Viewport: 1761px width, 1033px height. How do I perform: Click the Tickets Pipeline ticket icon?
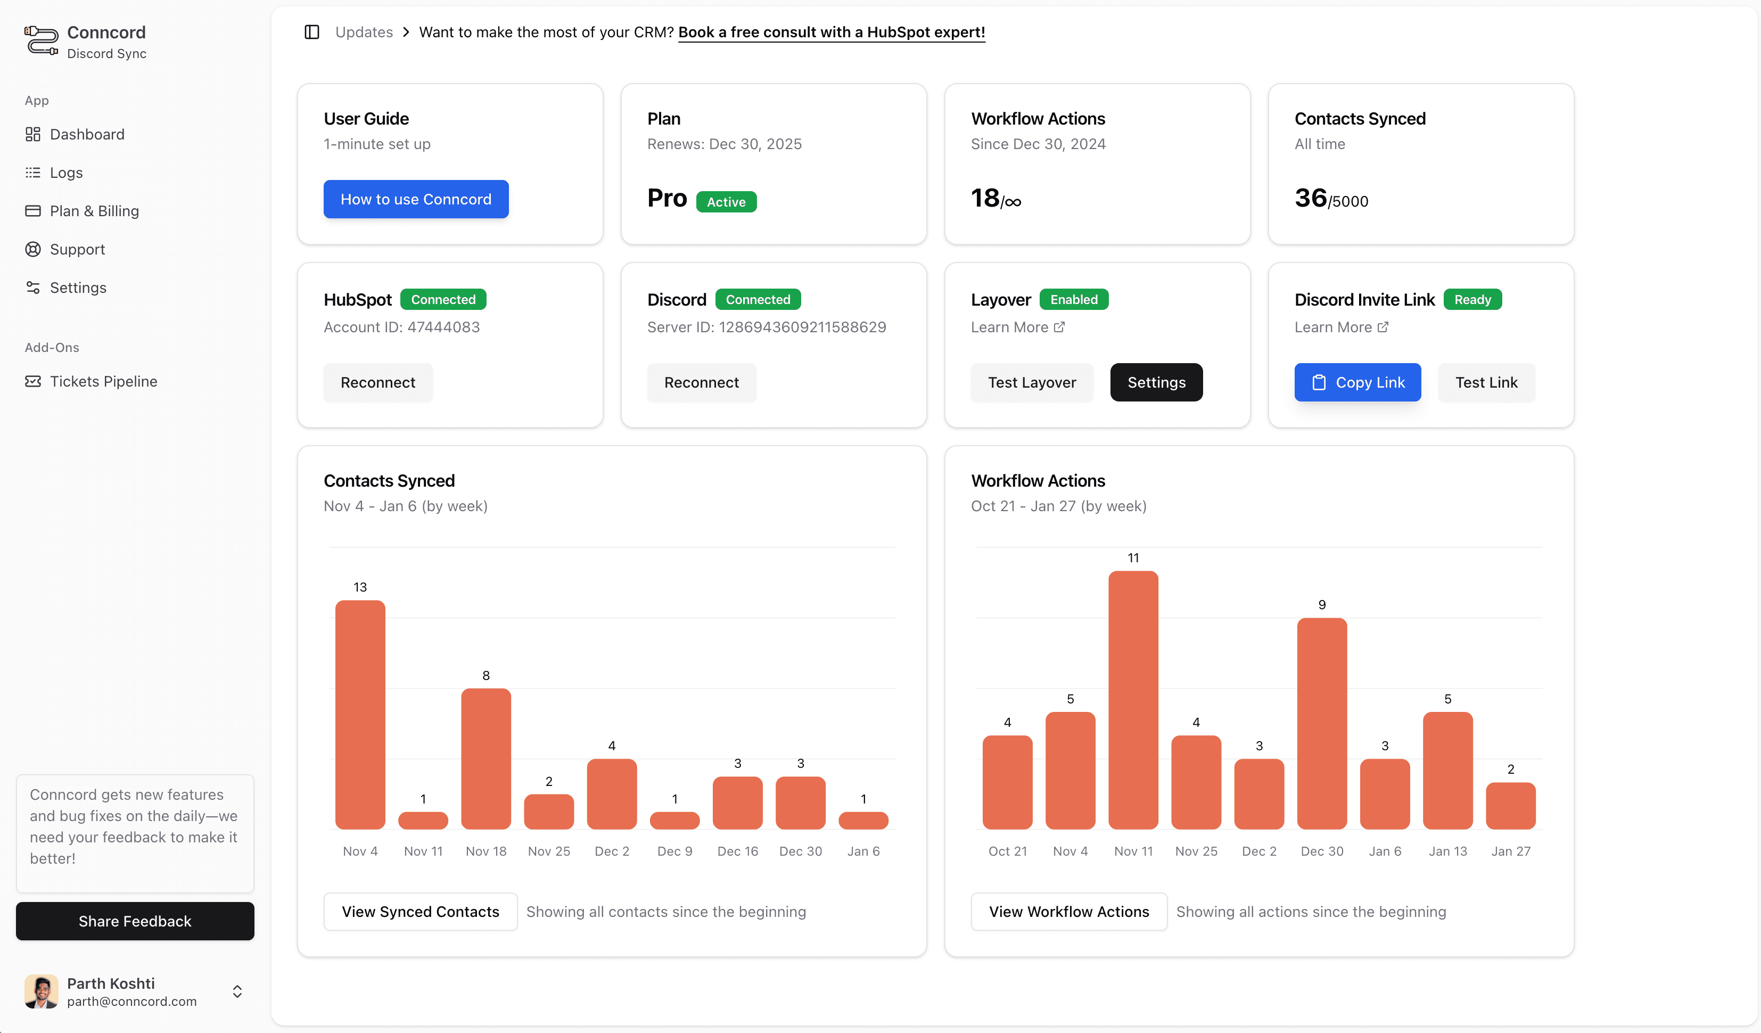(33, 382)
